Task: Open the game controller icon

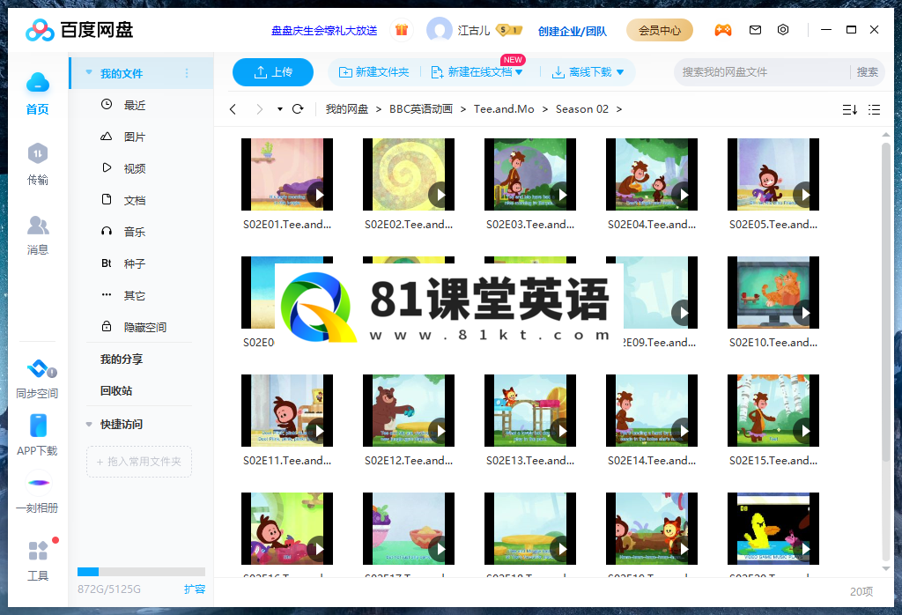Action: [723, 30]
